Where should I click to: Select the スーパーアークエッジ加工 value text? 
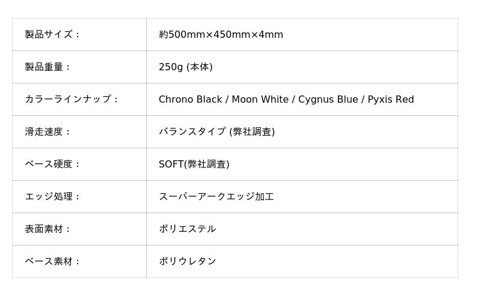click(216, 197)
